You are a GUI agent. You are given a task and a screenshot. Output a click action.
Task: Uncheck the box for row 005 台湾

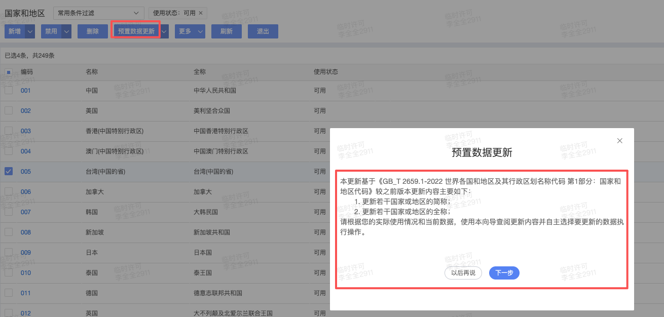pos(9,171)
